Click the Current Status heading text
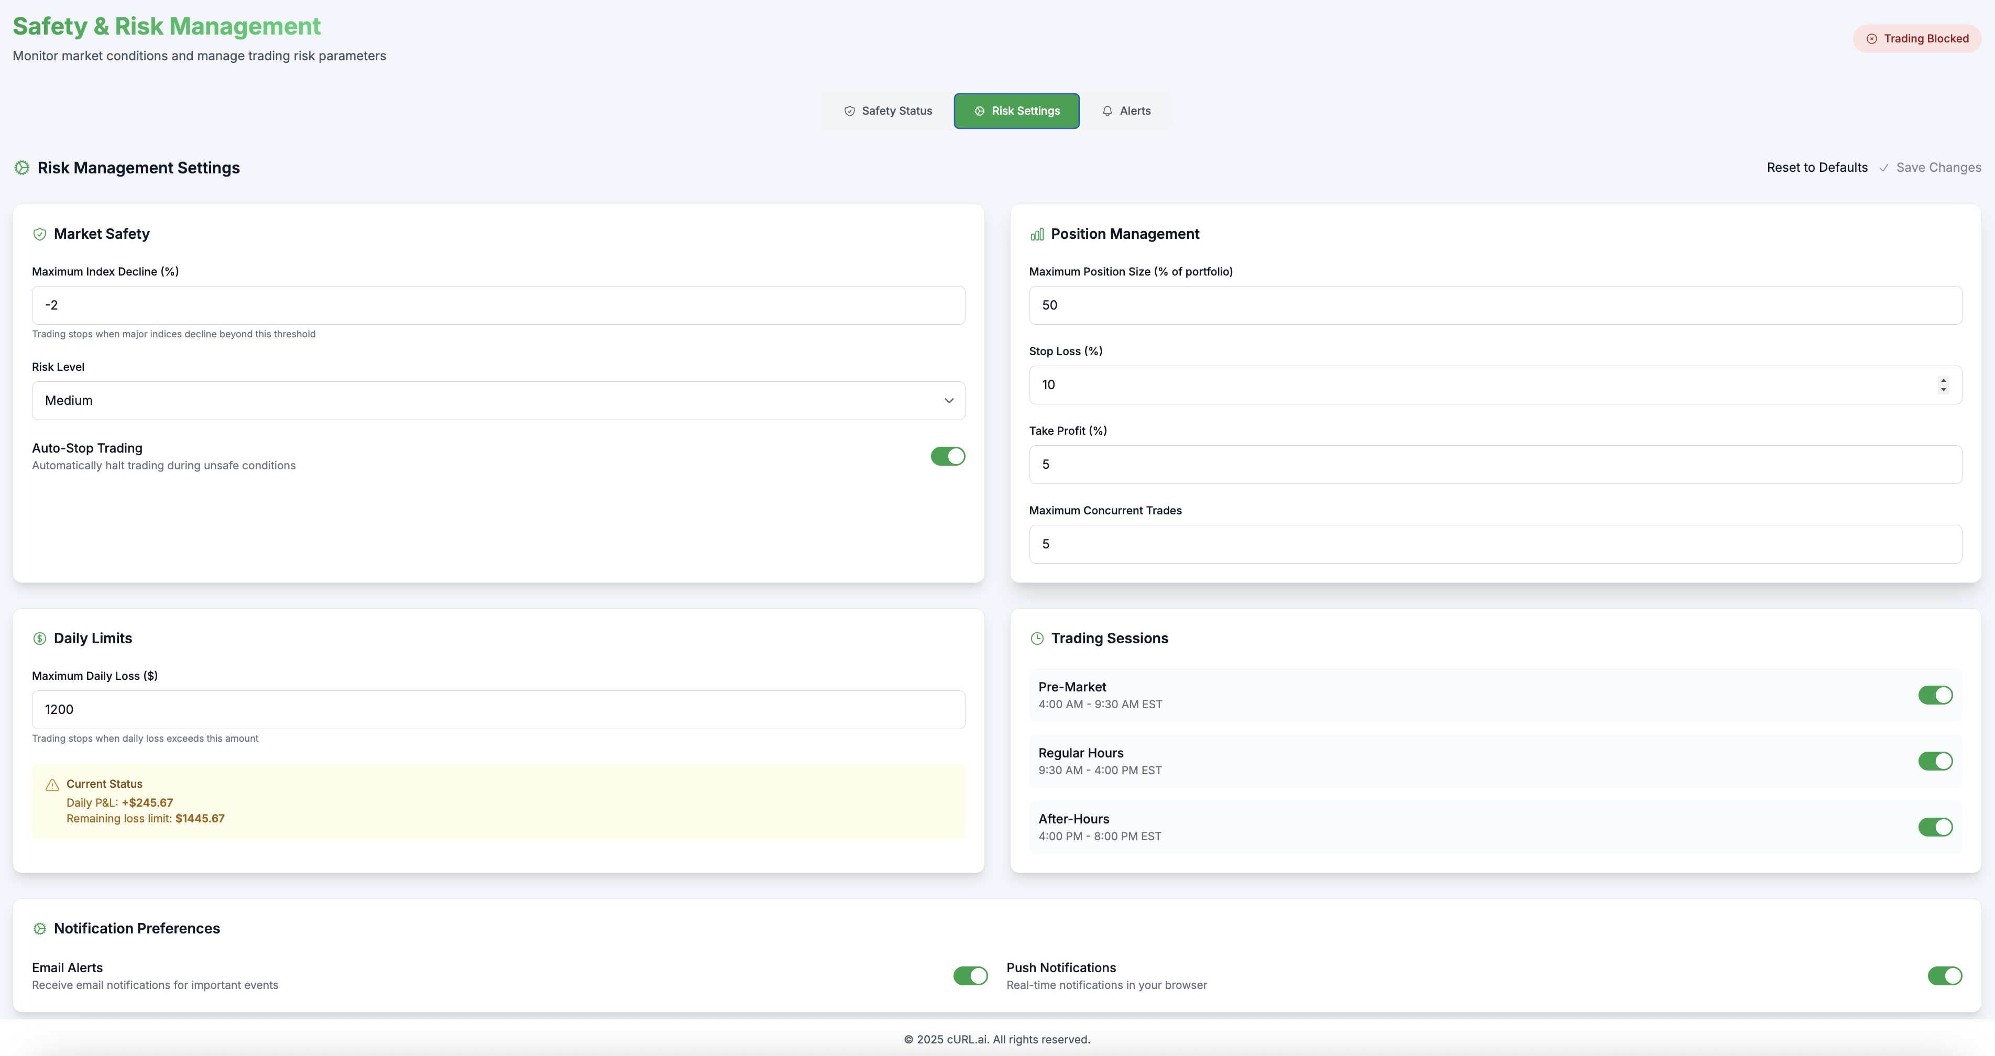 105,784
